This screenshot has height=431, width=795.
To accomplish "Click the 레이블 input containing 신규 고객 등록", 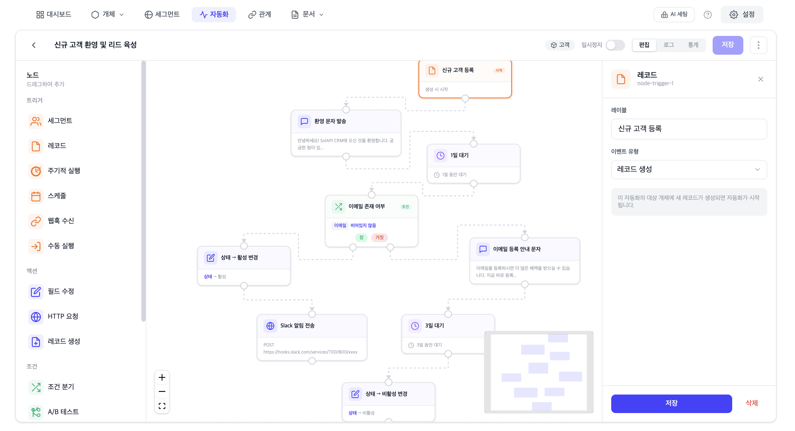I will [x=688, y=129].
